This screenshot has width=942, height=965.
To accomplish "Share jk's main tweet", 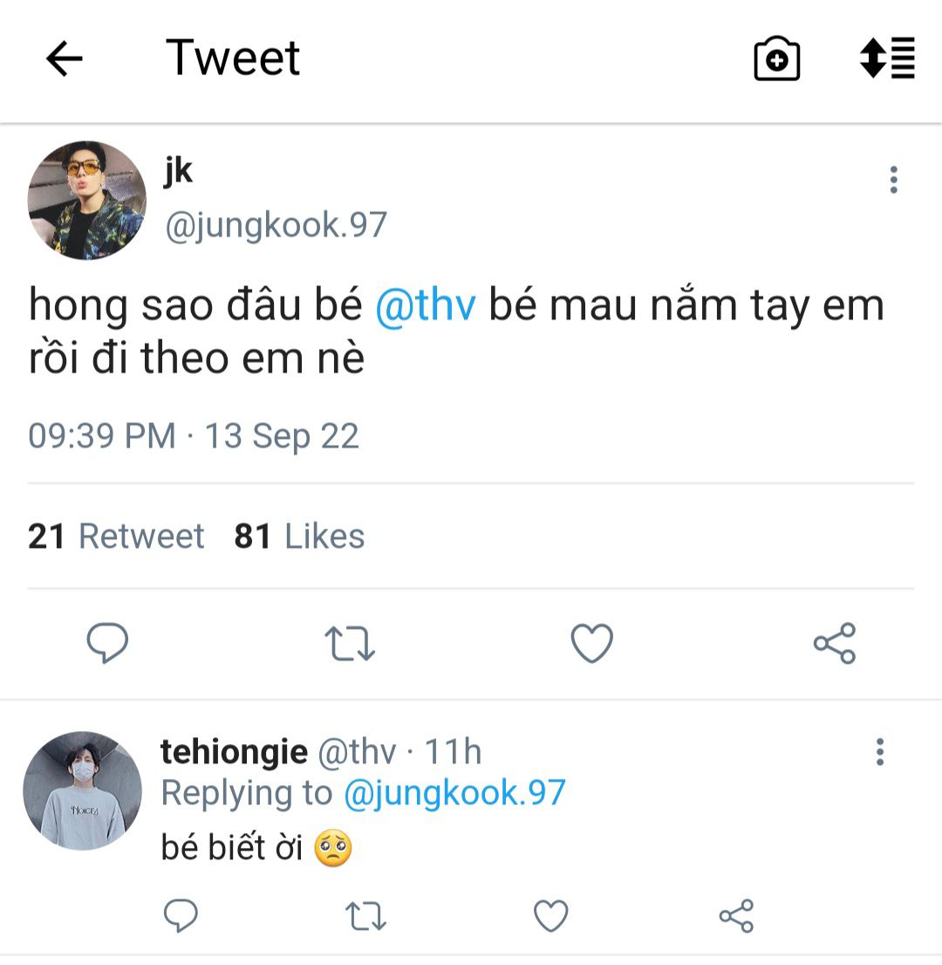I will pyautogui.click(x=835, y=644).
